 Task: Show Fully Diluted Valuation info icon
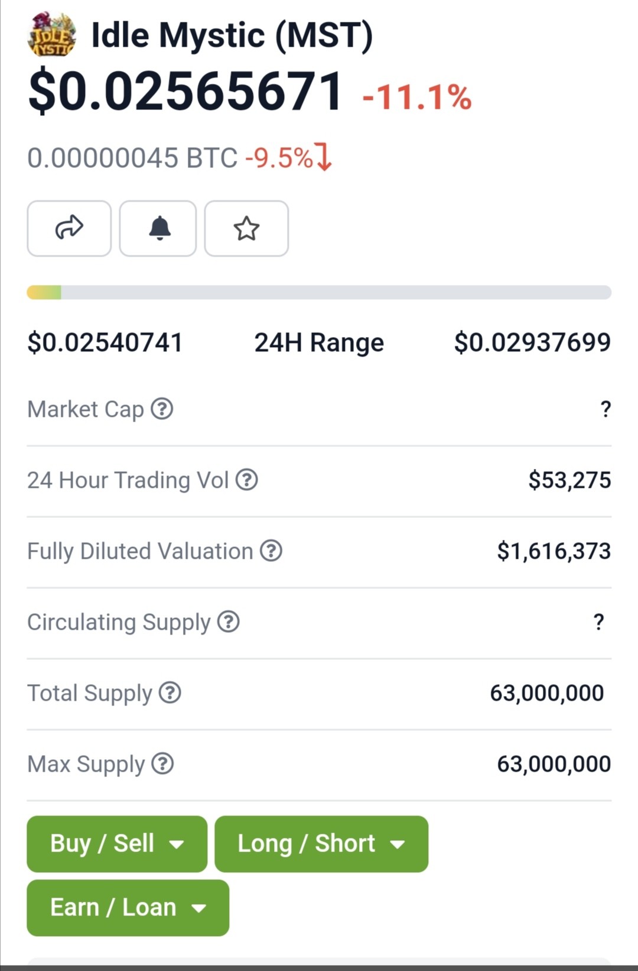(271, 551)
